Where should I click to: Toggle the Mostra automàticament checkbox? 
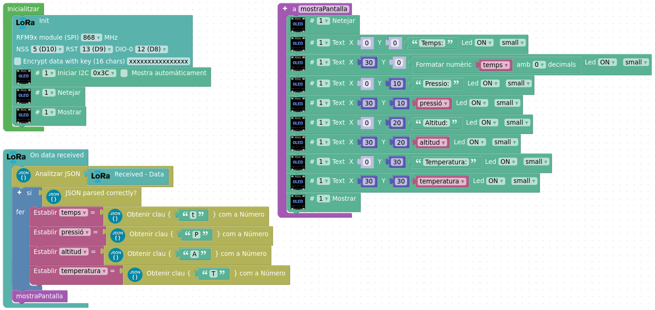tap(124, 73)
